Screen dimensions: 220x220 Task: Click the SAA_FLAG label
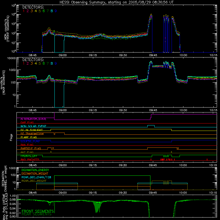click(27, 145)
